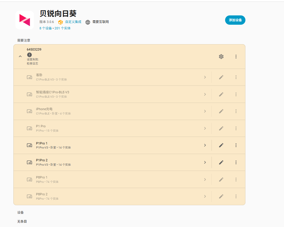Edit the P1Pro 1 device
Screen dimensions: 284x227
221,145
